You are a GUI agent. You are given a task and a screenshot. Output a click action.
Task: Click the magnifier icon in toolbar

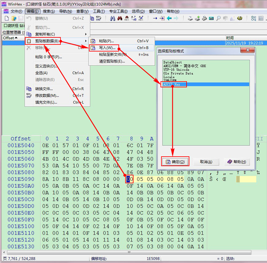218,18
